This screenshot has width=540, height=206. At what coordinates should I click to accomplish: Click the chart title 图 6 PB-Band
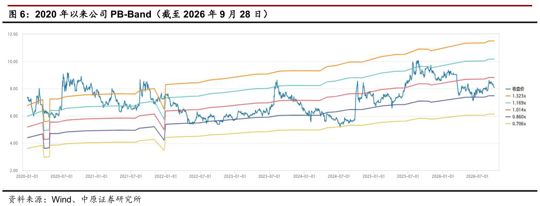coord(139,14)
